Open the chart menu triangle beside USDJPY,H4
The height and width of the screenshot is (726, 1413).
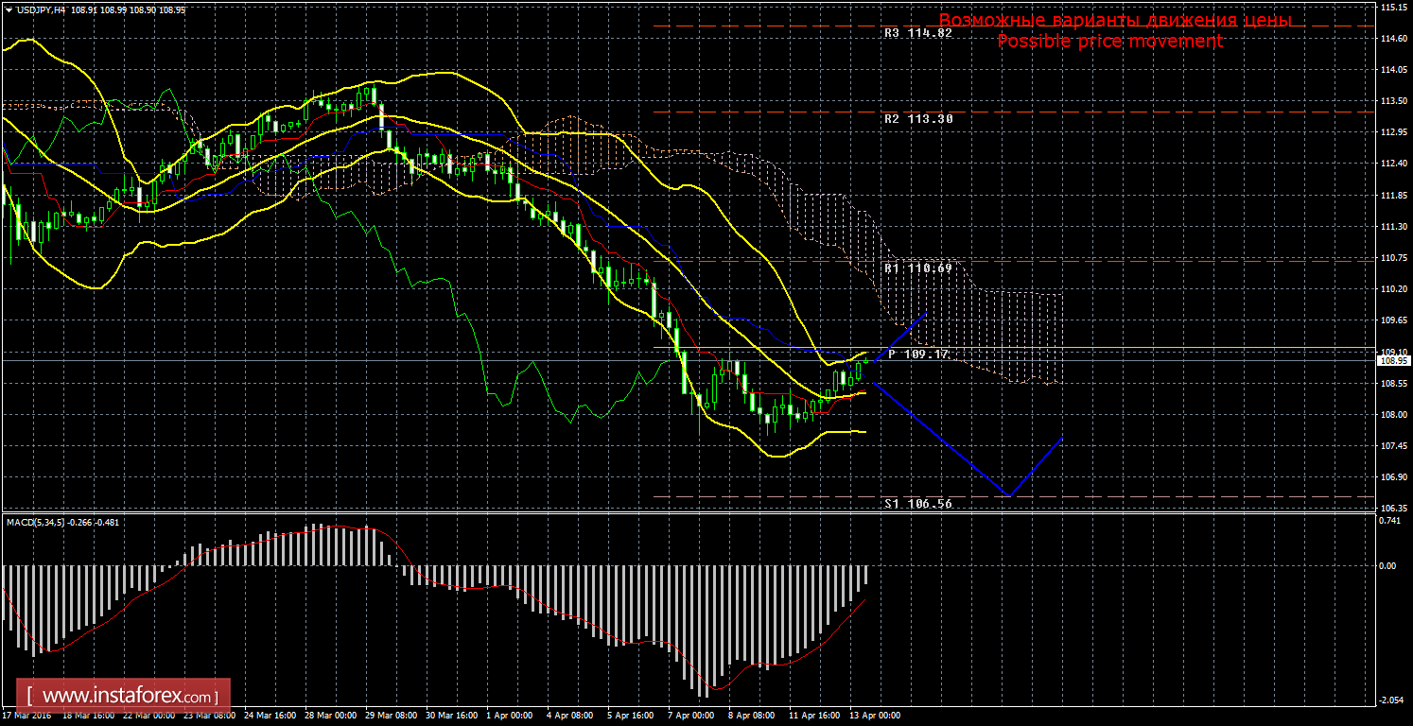(x=9, y=9)
